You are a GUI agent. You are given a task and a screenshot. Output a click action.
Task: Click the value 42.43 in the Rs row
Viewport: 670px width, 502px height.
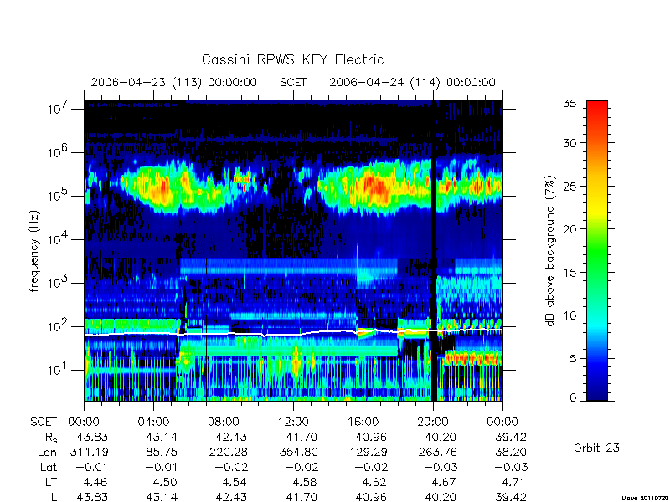[x=232, y=437]
